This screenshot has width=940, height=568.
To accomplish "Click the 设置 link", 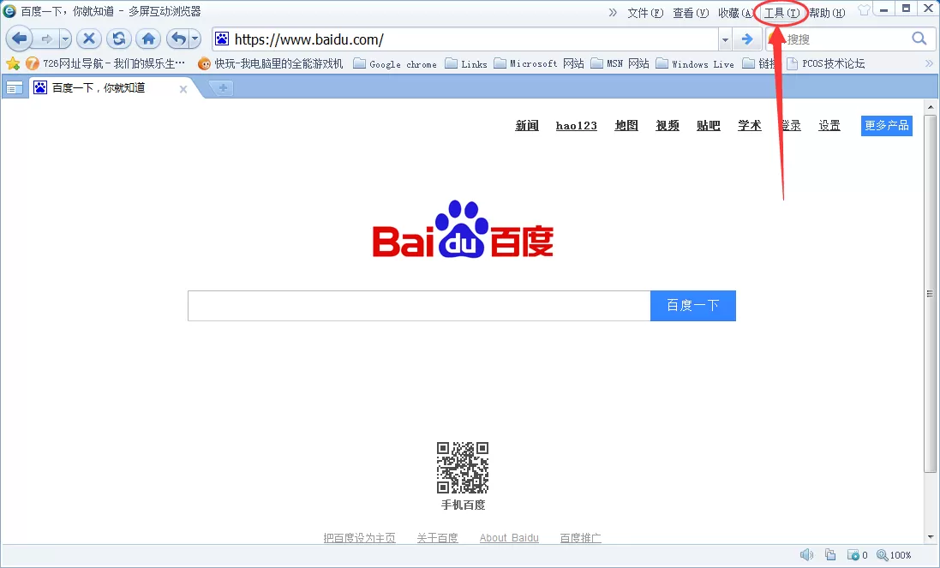I will pyautogui.click(x=829, y=125).
